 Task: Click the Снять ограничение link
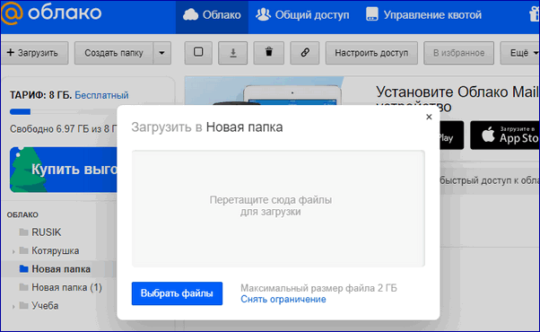pyautogui.click(x=283, y=300)
